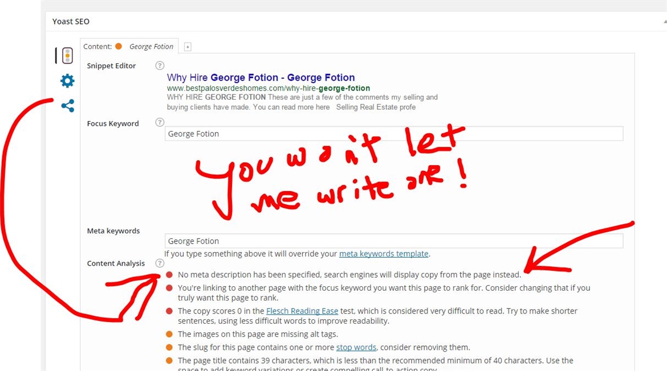This screenshot has height=371, width=667.
Task: Click the green snippet URL slug
Action: pos(268,88)
